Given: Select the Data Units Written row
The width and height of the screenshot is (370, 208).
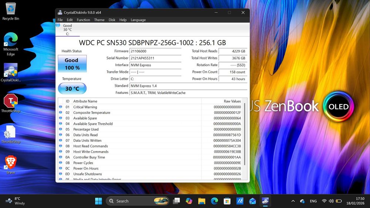Looking at the screenshot, I should click(x=151, y=140).
